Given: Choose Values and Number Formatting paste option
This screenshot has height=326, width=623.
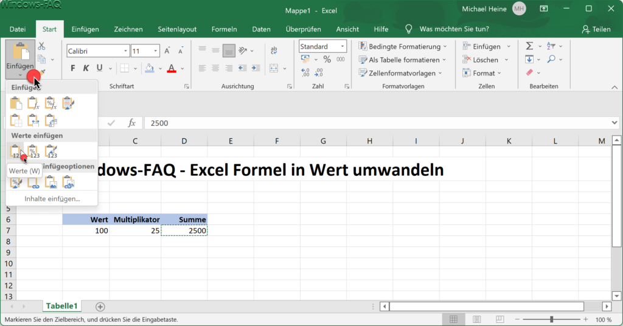Looking at the screenshot, I should [x=33, y=151].
